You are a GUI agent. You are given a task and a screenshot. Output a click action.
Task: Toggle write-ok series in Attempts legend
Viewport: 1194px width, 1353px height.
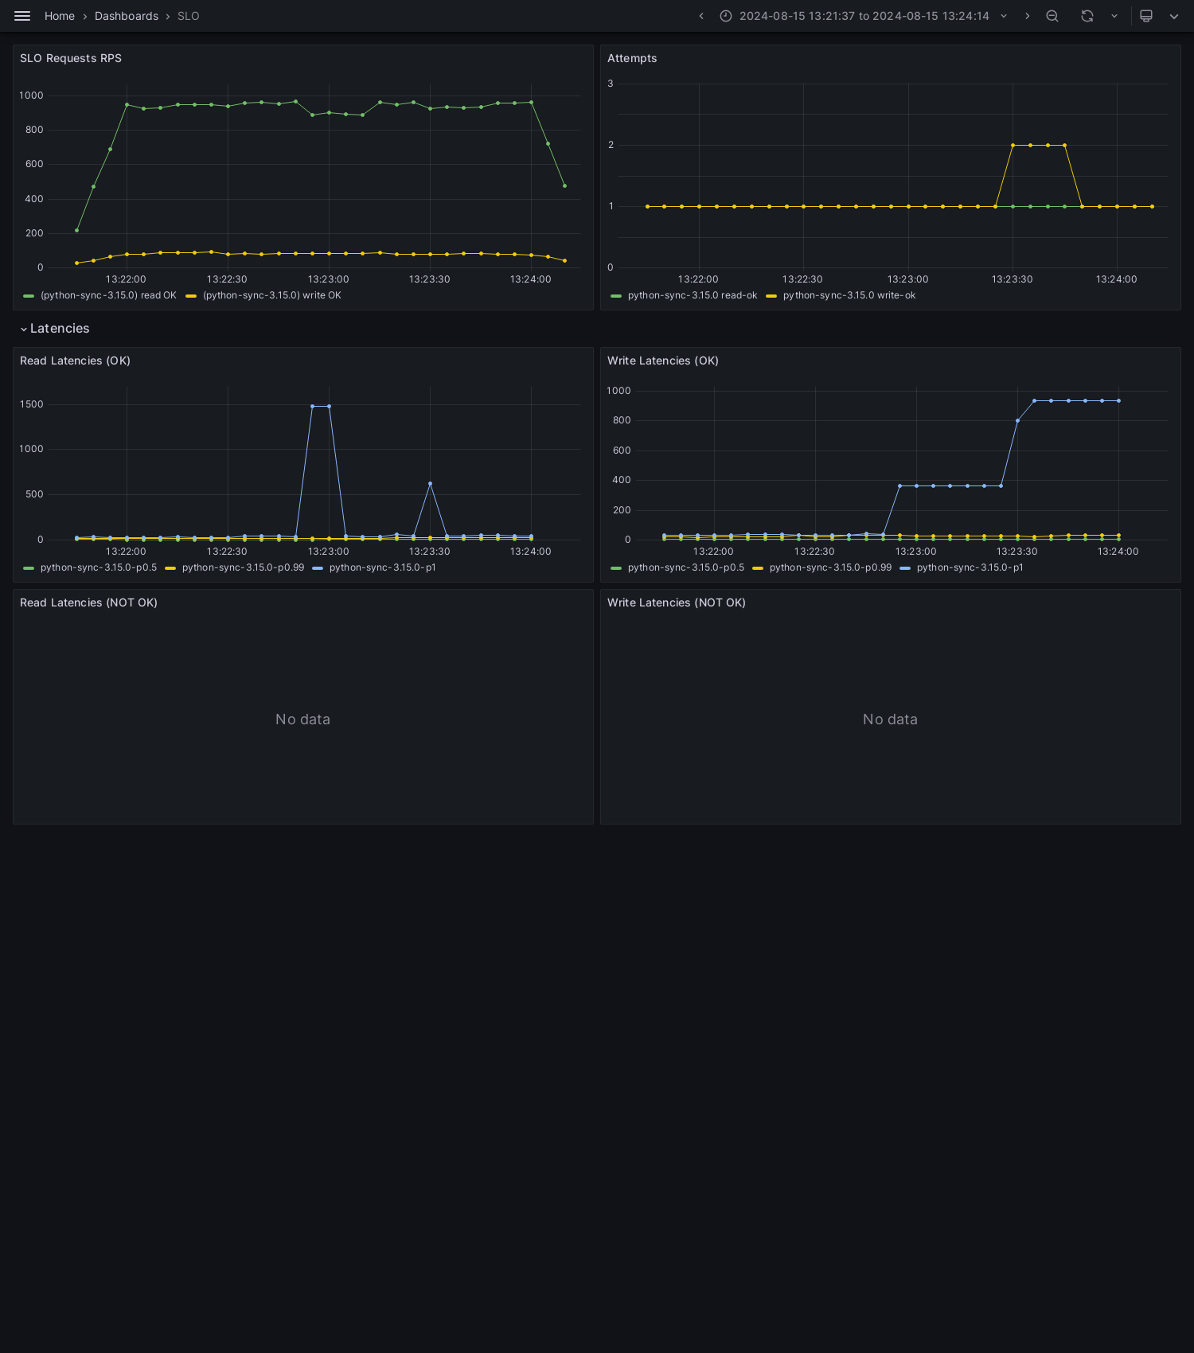pos(849,295)
